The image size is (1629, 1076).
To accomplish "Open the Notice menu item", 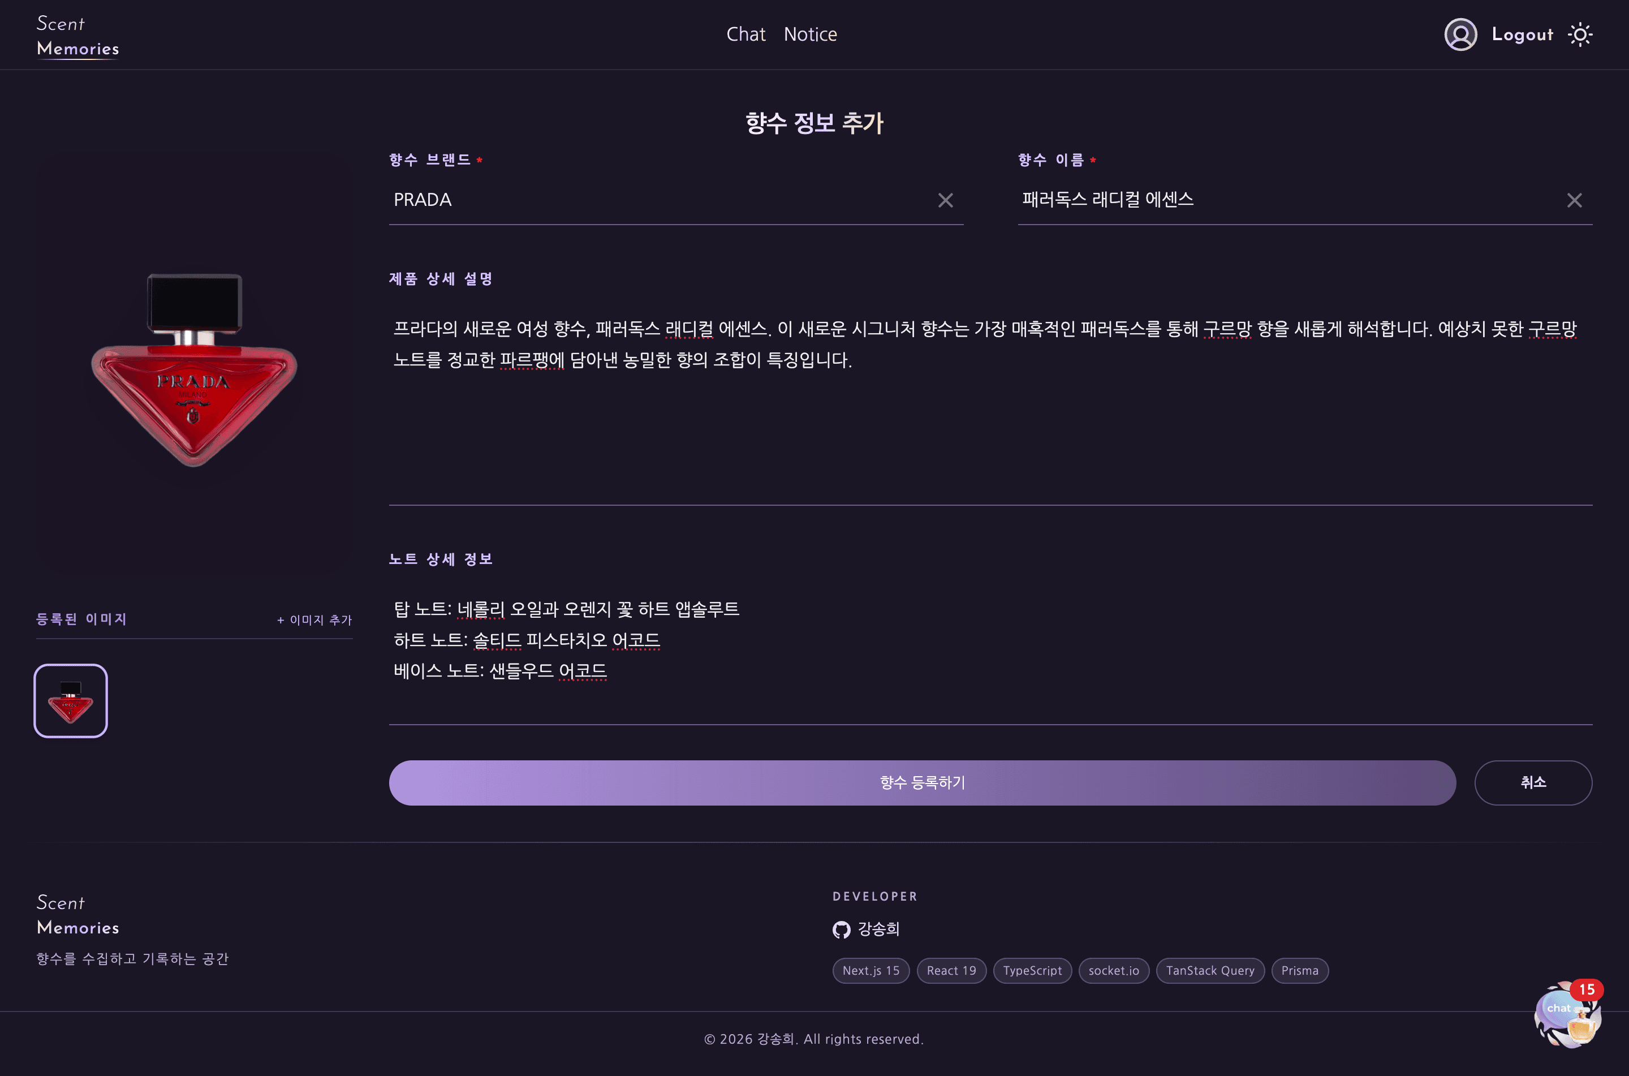I will [810, 33].
